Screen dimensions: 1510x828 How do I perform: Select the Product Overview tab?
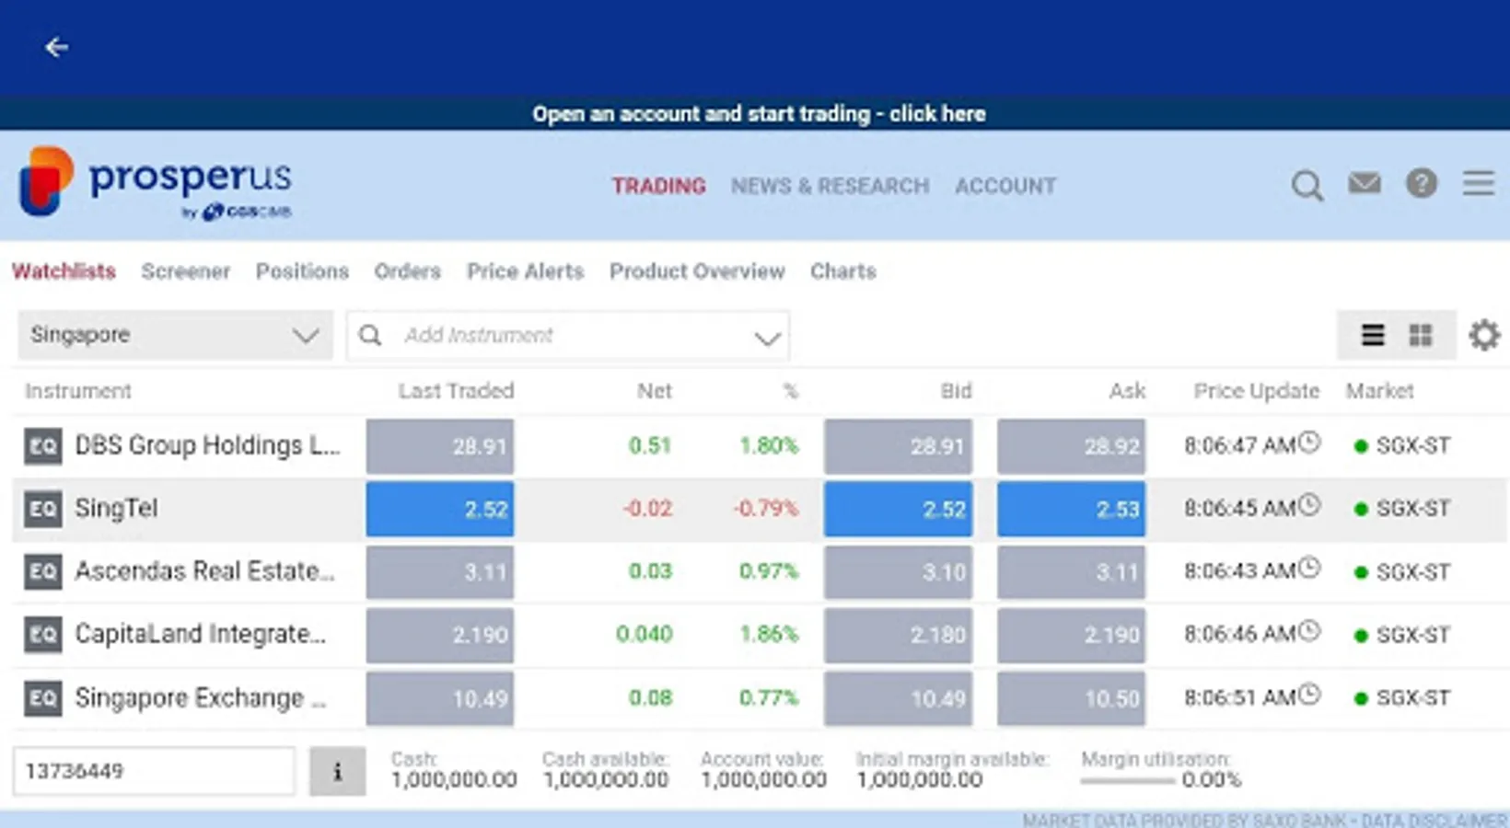(697, 271)
